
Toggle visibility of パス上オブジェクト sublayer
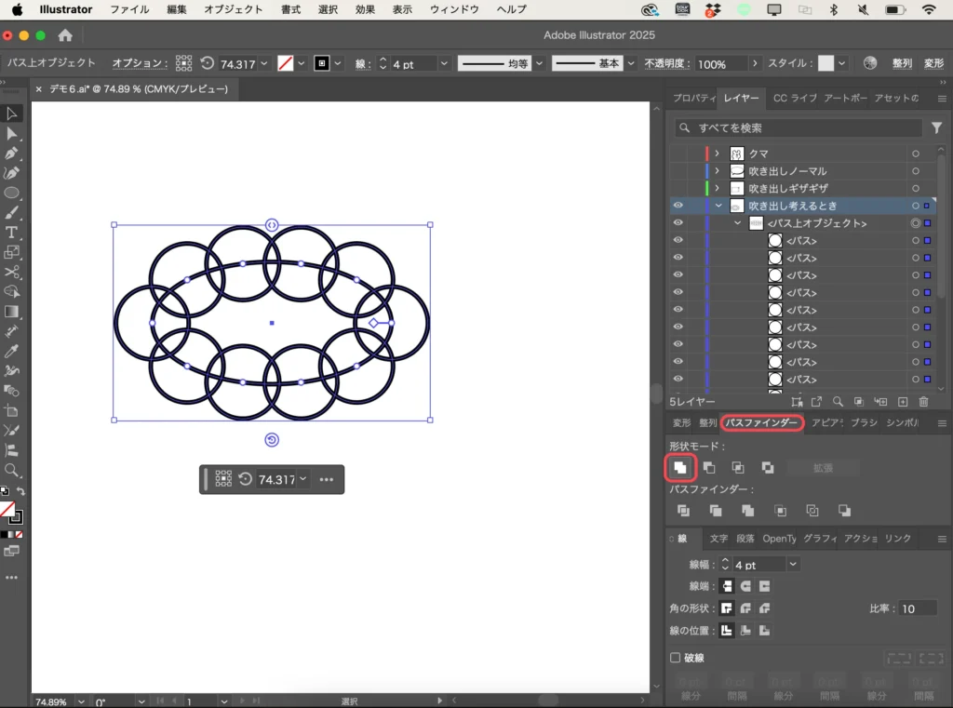click(678, 223)
